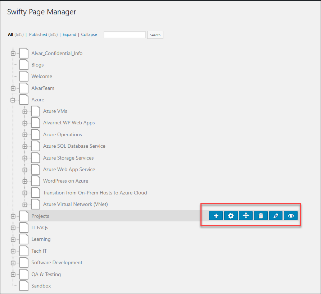Click the page icon beside Azure VMs
The height and width of the screenshot is (294, 321).
point(36,111)
